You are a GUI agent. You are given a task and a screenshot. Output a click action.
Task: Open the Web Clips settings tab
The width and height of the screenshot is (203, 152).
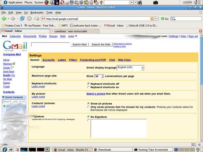click(124, 60)
